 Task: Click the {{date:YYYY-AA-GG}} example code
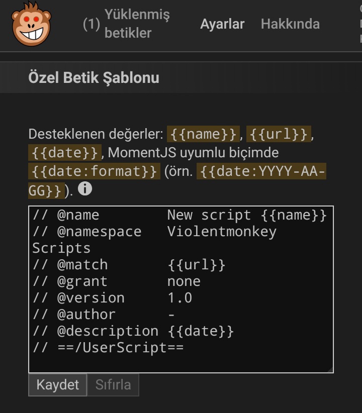pyautogui.click(x=261, y=172)
